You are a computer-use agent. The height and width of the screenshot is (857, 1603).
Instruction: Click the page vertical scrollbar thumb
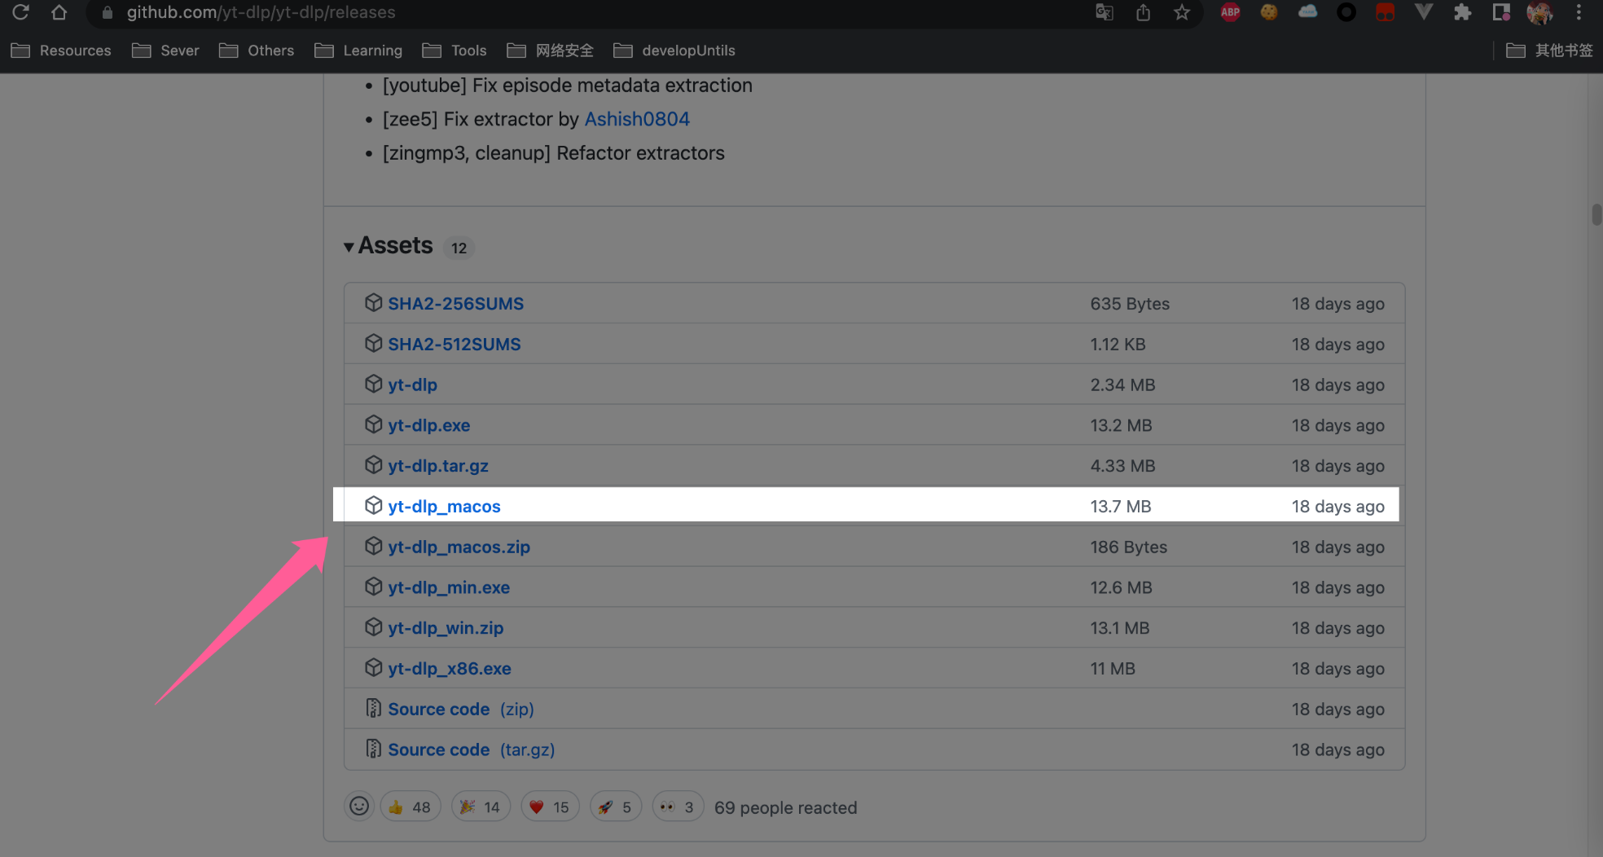click(x=1596, y=214)
